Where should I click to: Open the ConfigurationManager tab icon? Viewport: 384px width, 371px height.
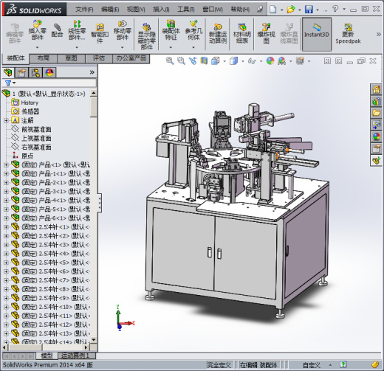pos(35,72)
